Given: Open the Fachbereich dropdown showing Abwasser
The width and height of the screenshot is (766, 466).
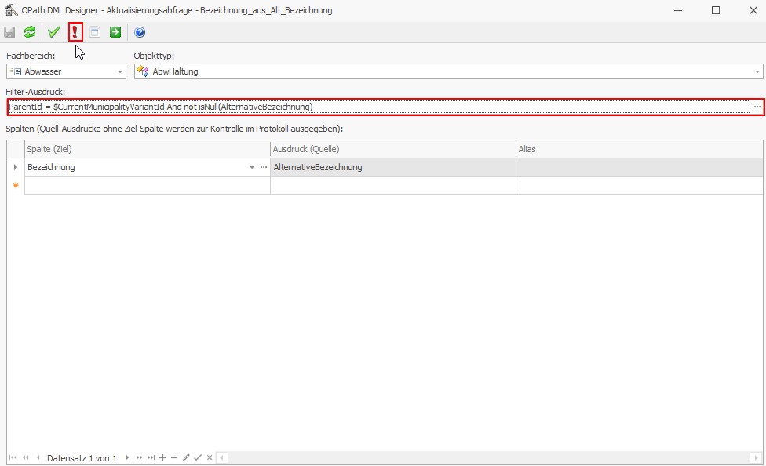Looking at the screenshot, I should click(x=120, y=71).
